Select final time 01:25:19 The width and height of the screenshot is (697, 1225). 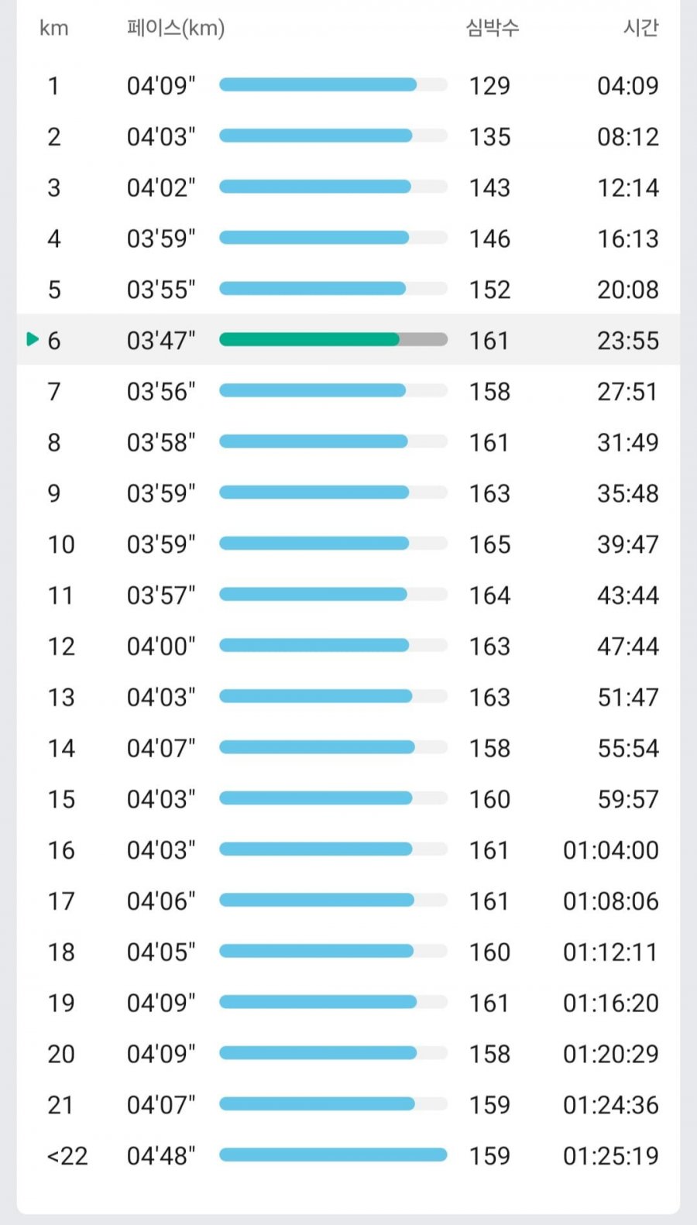(x=611, y=1155)
